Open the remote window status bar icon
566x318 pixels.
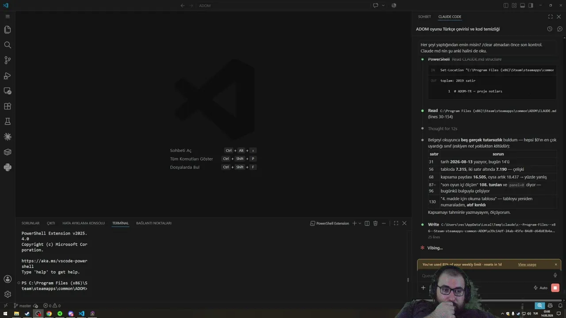coord(6,306)
